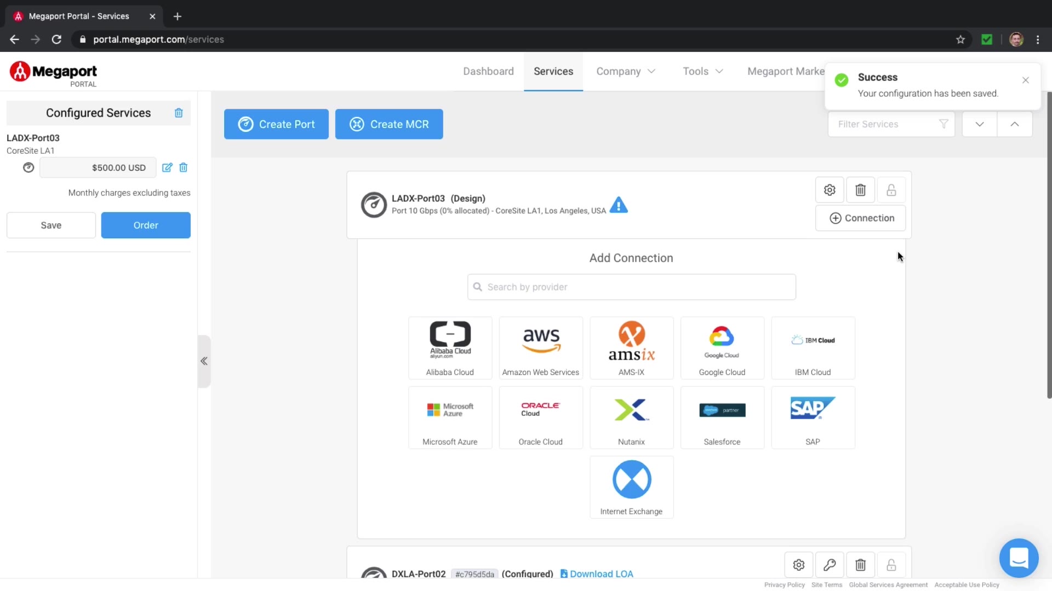Viewport: 1052px width, 591px height.
Task: Toggle the lock icon on LADX-Port03
Action: (891, 190)
